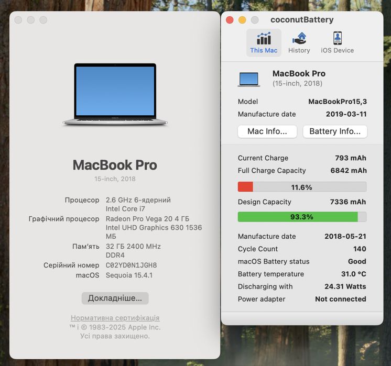Click the Radeon Pro Vega 20 4 ГБ text
The height and width of the screenshot is (366, 391).
[147, 219]
